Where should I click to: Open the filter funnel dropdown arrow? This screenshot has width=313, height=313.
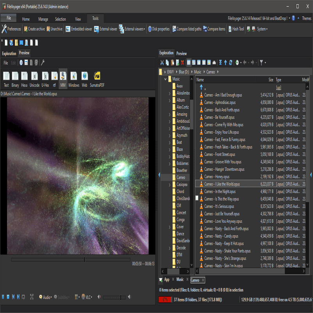click(265, 63)
